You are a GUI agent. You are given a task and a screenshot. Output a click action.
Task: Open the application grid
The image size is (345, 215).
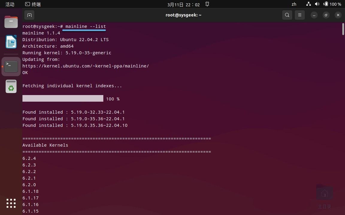11,203
